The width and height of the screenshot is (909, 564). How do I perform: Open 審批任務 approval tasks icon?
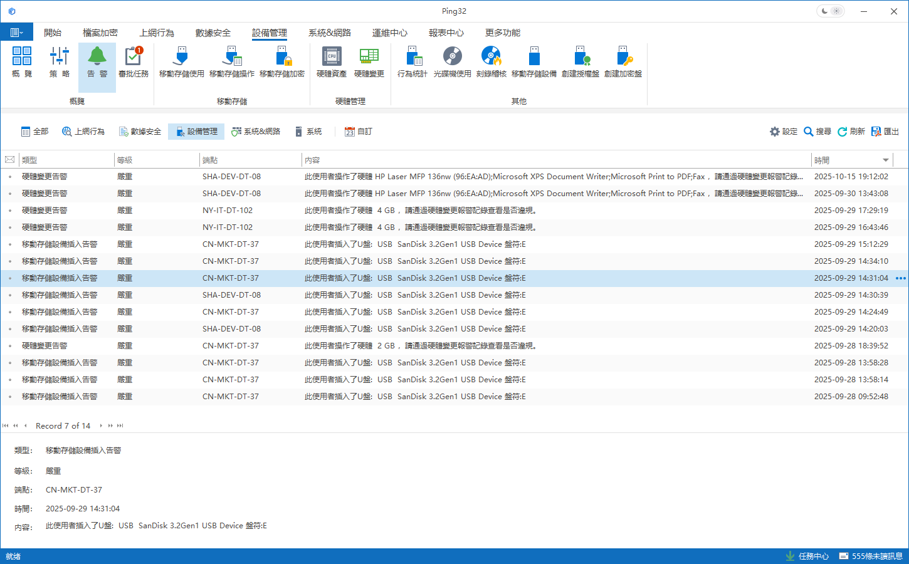click(x=134, y=62)
